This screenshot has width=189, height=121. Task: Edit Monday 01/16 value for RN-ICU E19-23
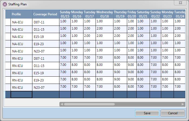pyautogui.click(x=77, y=80)
